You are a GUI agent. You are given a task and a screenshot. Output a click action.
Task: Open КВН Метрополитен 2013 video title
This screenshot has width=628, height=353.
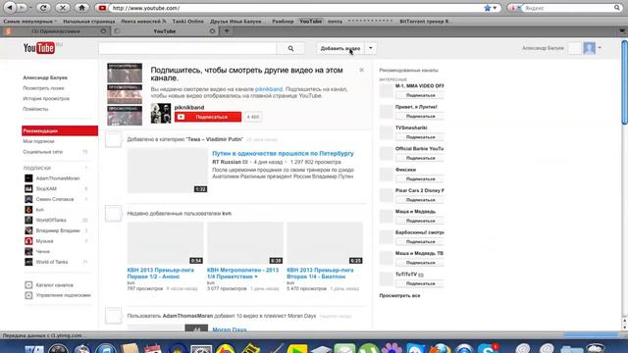pos(242,274)
